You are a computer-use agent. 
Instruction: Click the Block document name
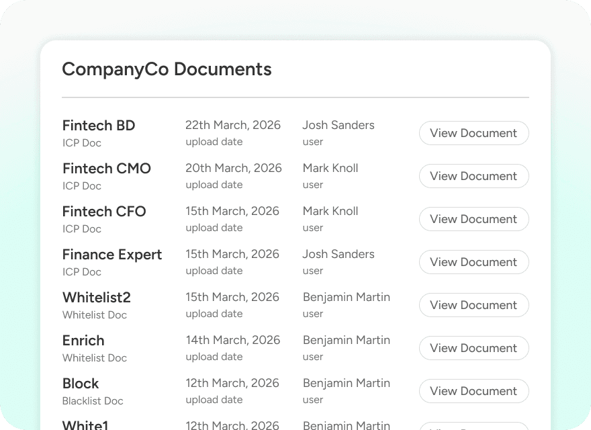(x=81, y=384)
